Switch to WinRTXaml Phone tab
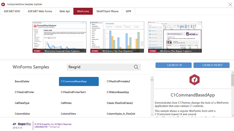234x131 pixels. [x=107, y=11]
